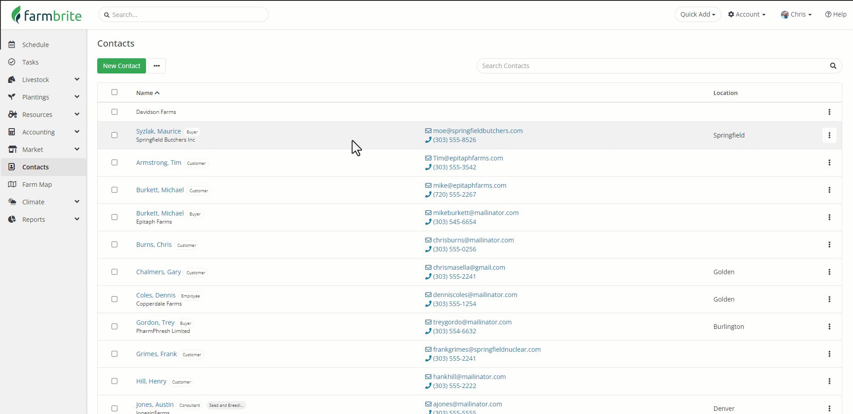Open Farm Map from the sidebar
Screen dimensions: 853x414
point(37,185)
